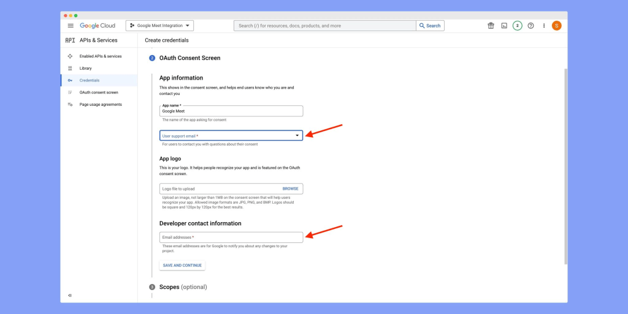Open the three-dot more options menu
Image resolution: width=628 pixels, height=314 pixels.
(x=544, y=26)
